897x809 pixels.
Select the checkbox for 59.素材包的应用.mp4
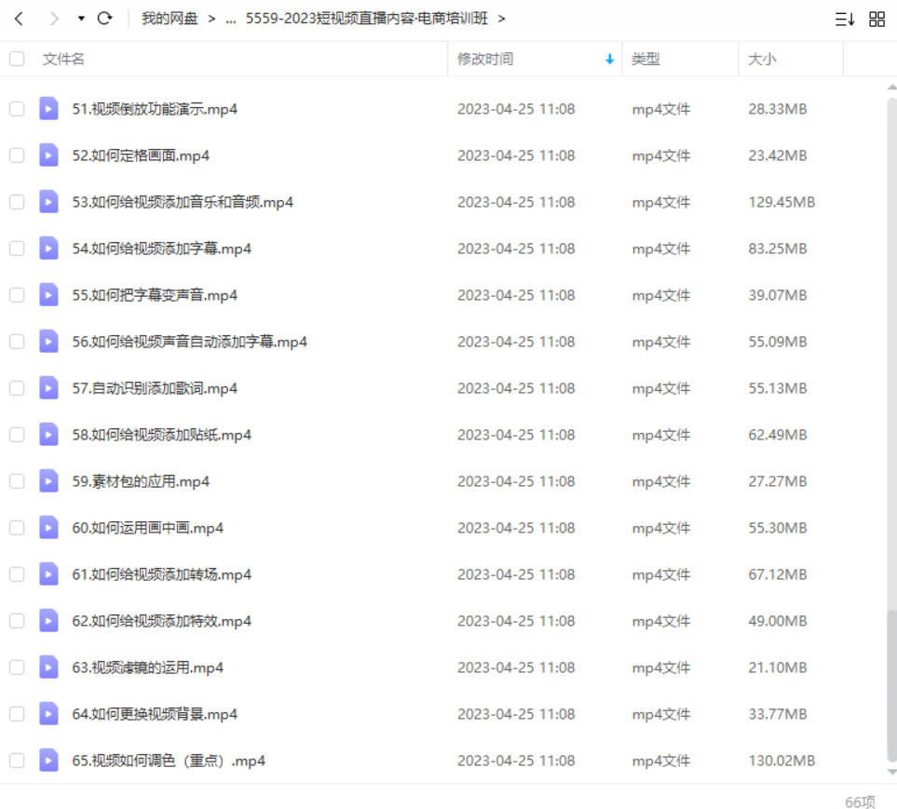point(17,481)
